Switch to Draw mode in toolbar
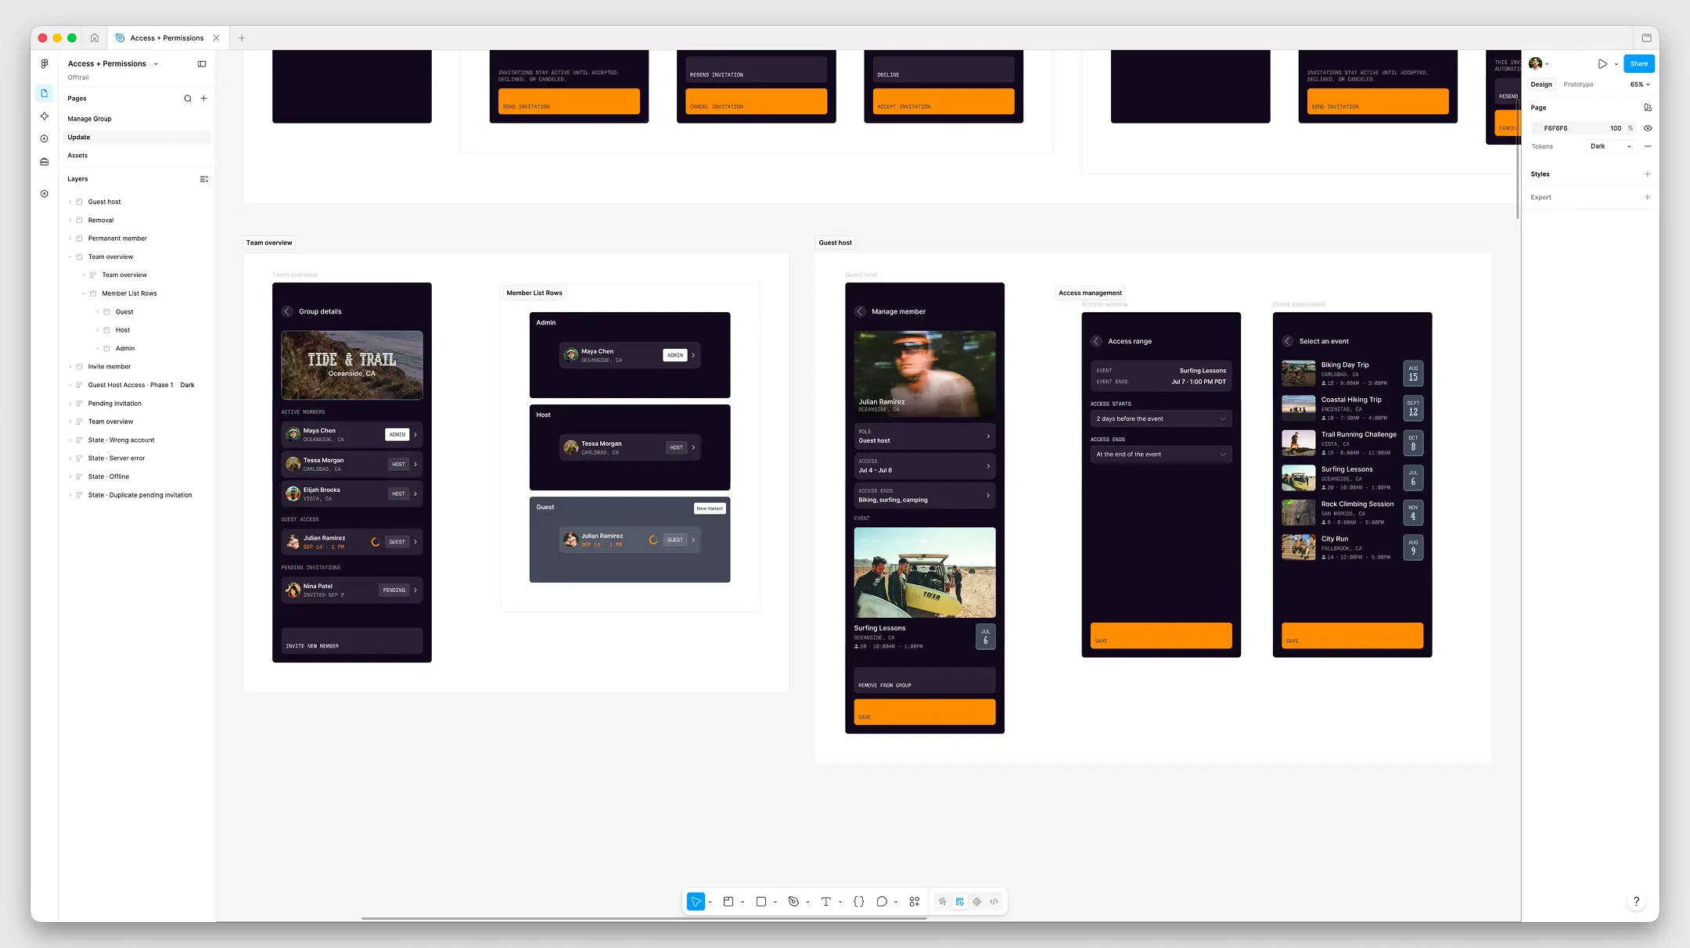 click(943, 902)
